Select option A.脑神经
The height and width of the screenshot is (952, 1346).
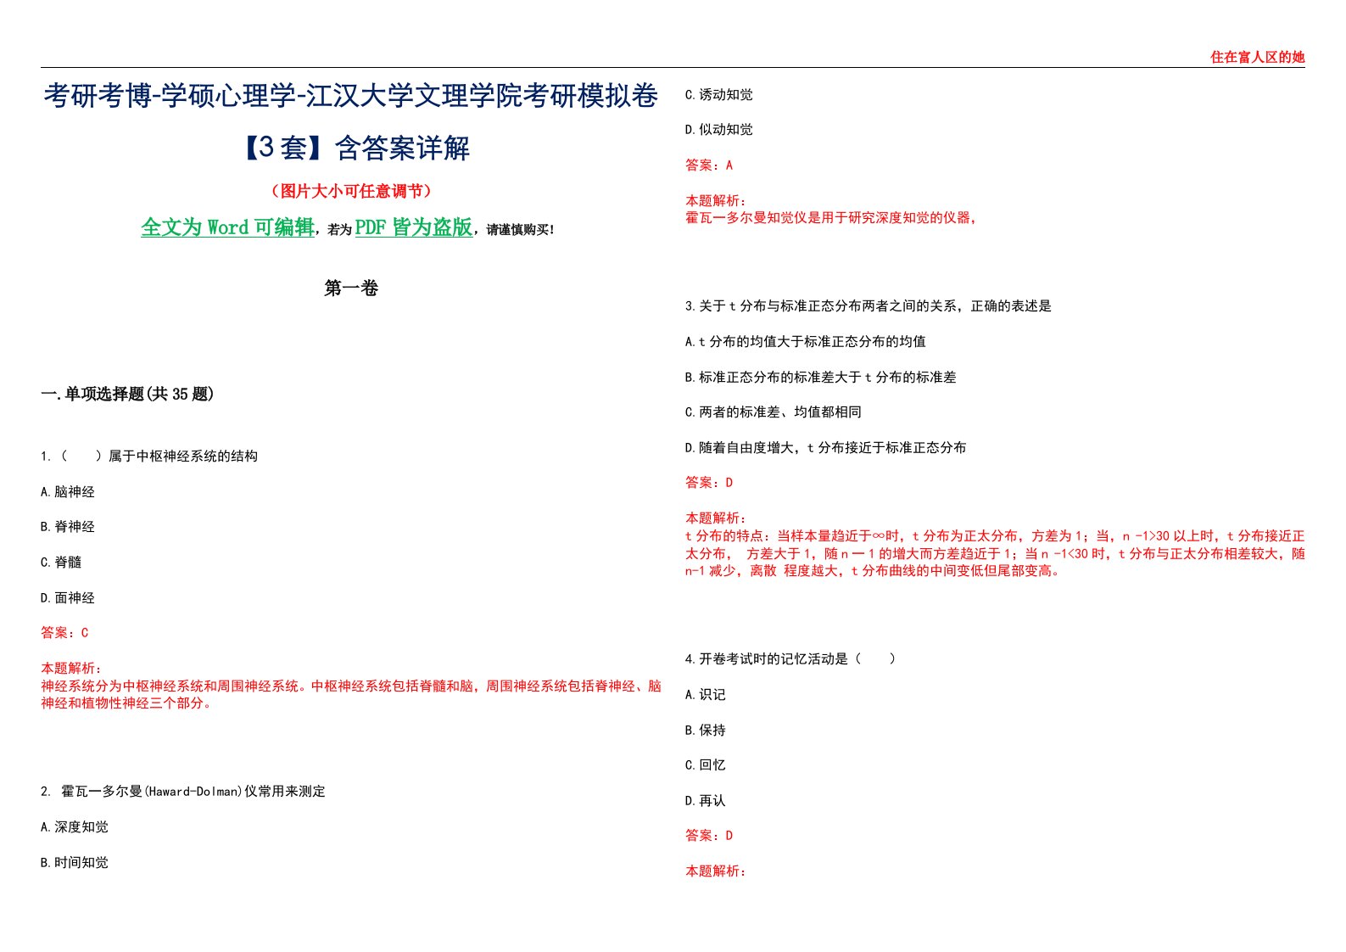coord(68,492)
